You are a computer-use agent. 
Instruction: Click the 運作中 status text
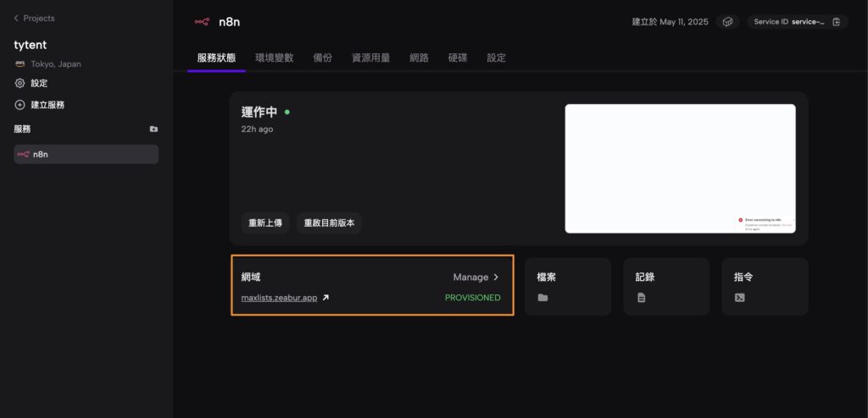(259, 112)
